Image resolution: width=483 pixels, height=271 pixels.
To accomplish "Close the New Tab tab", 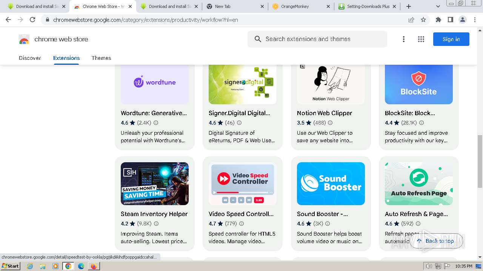I will coord(262,6).
